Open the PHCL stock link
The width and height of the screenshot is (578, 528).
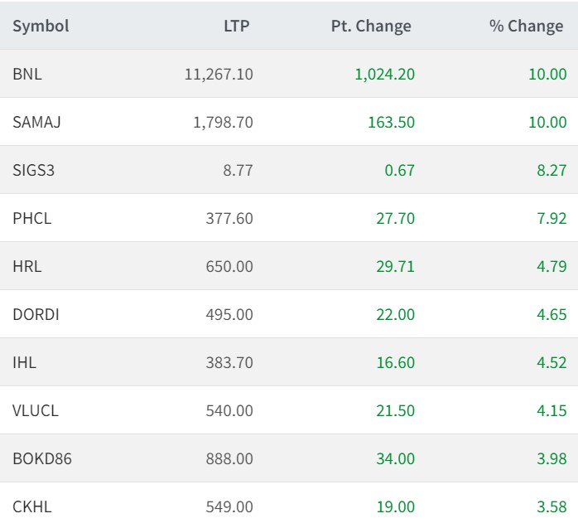[32, 218]
